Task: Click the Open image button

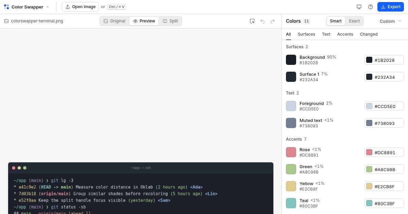Action: [80, 7]
